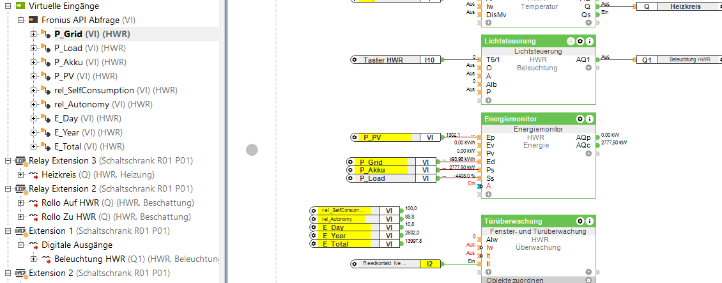The image size is (722, 283).
Task: Click gear icon on E_Day input block
Action: coord(314,227)
